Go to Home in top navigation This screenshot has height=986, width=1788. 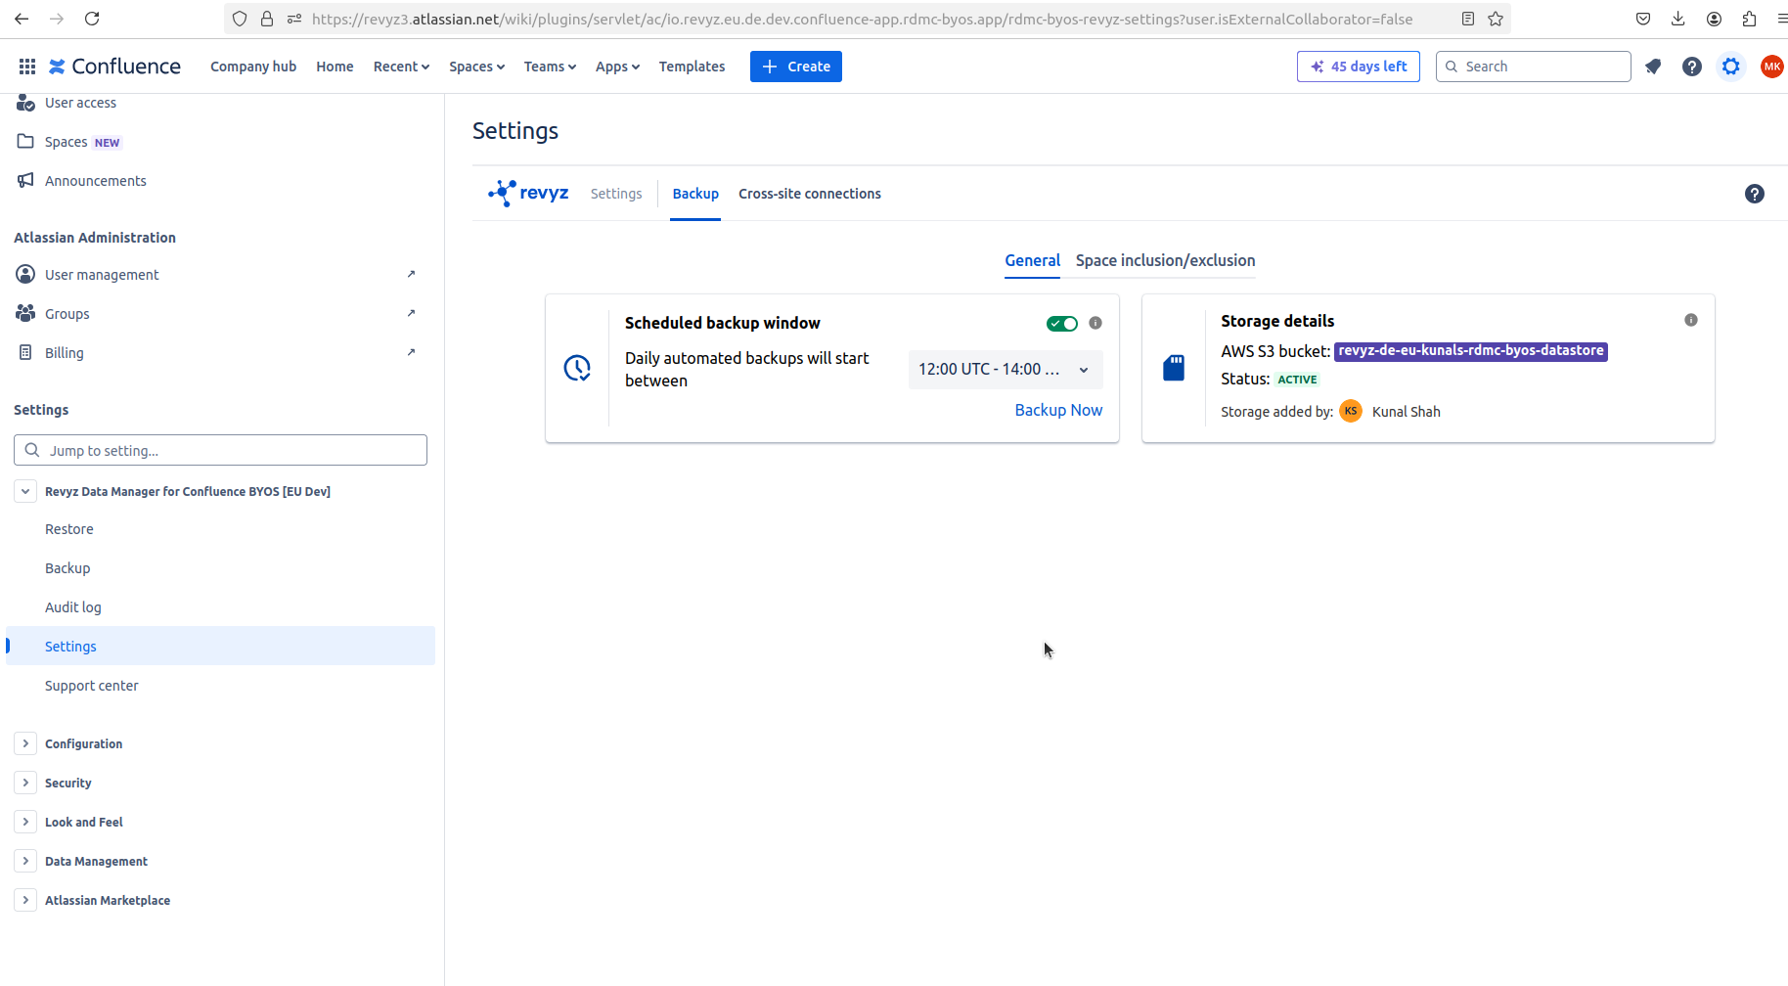pyautogui.click(x=335, y=67)
